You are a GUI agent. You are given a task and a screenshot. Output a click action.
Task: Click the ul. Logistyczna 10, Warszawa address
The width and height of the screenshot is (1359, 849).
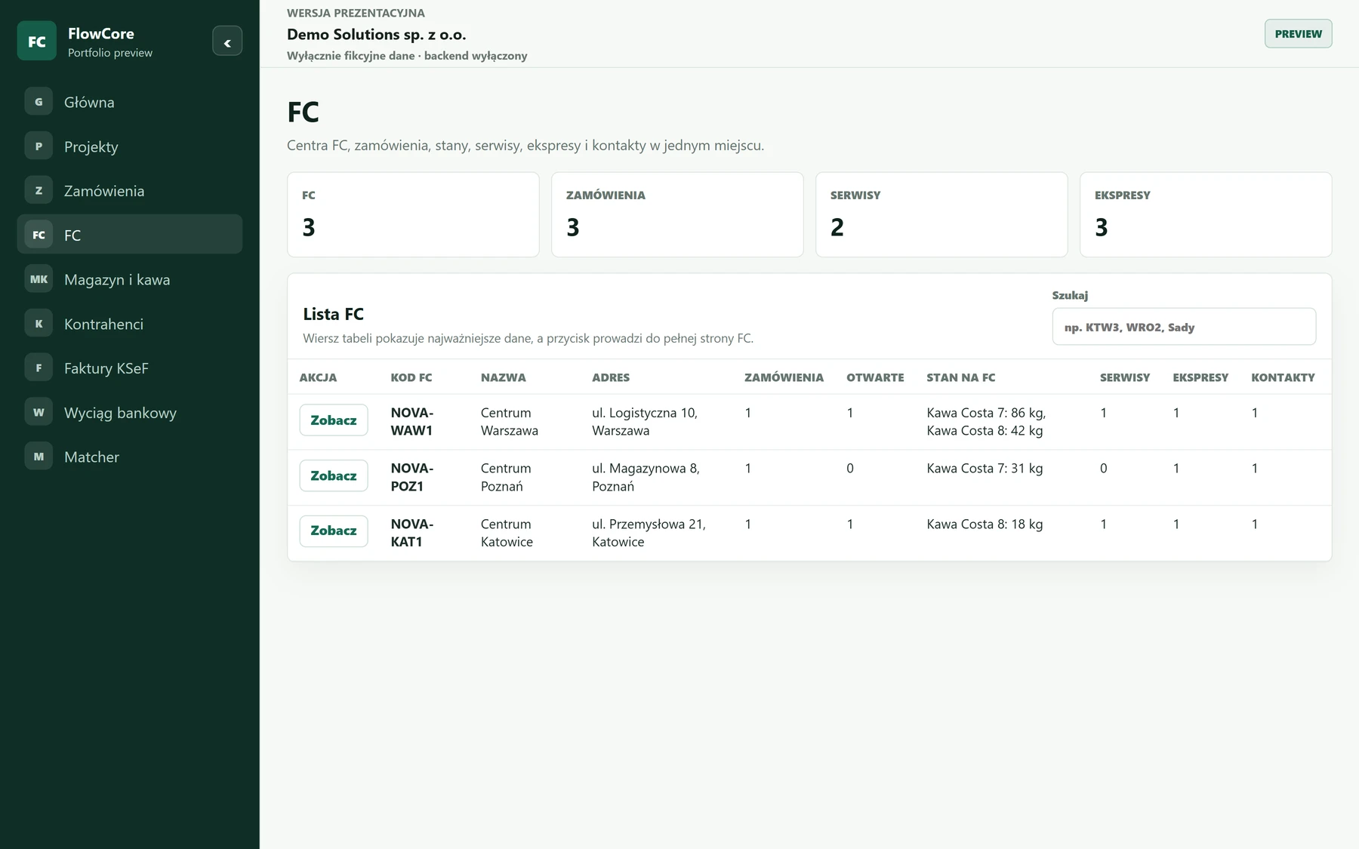[645, 422]
